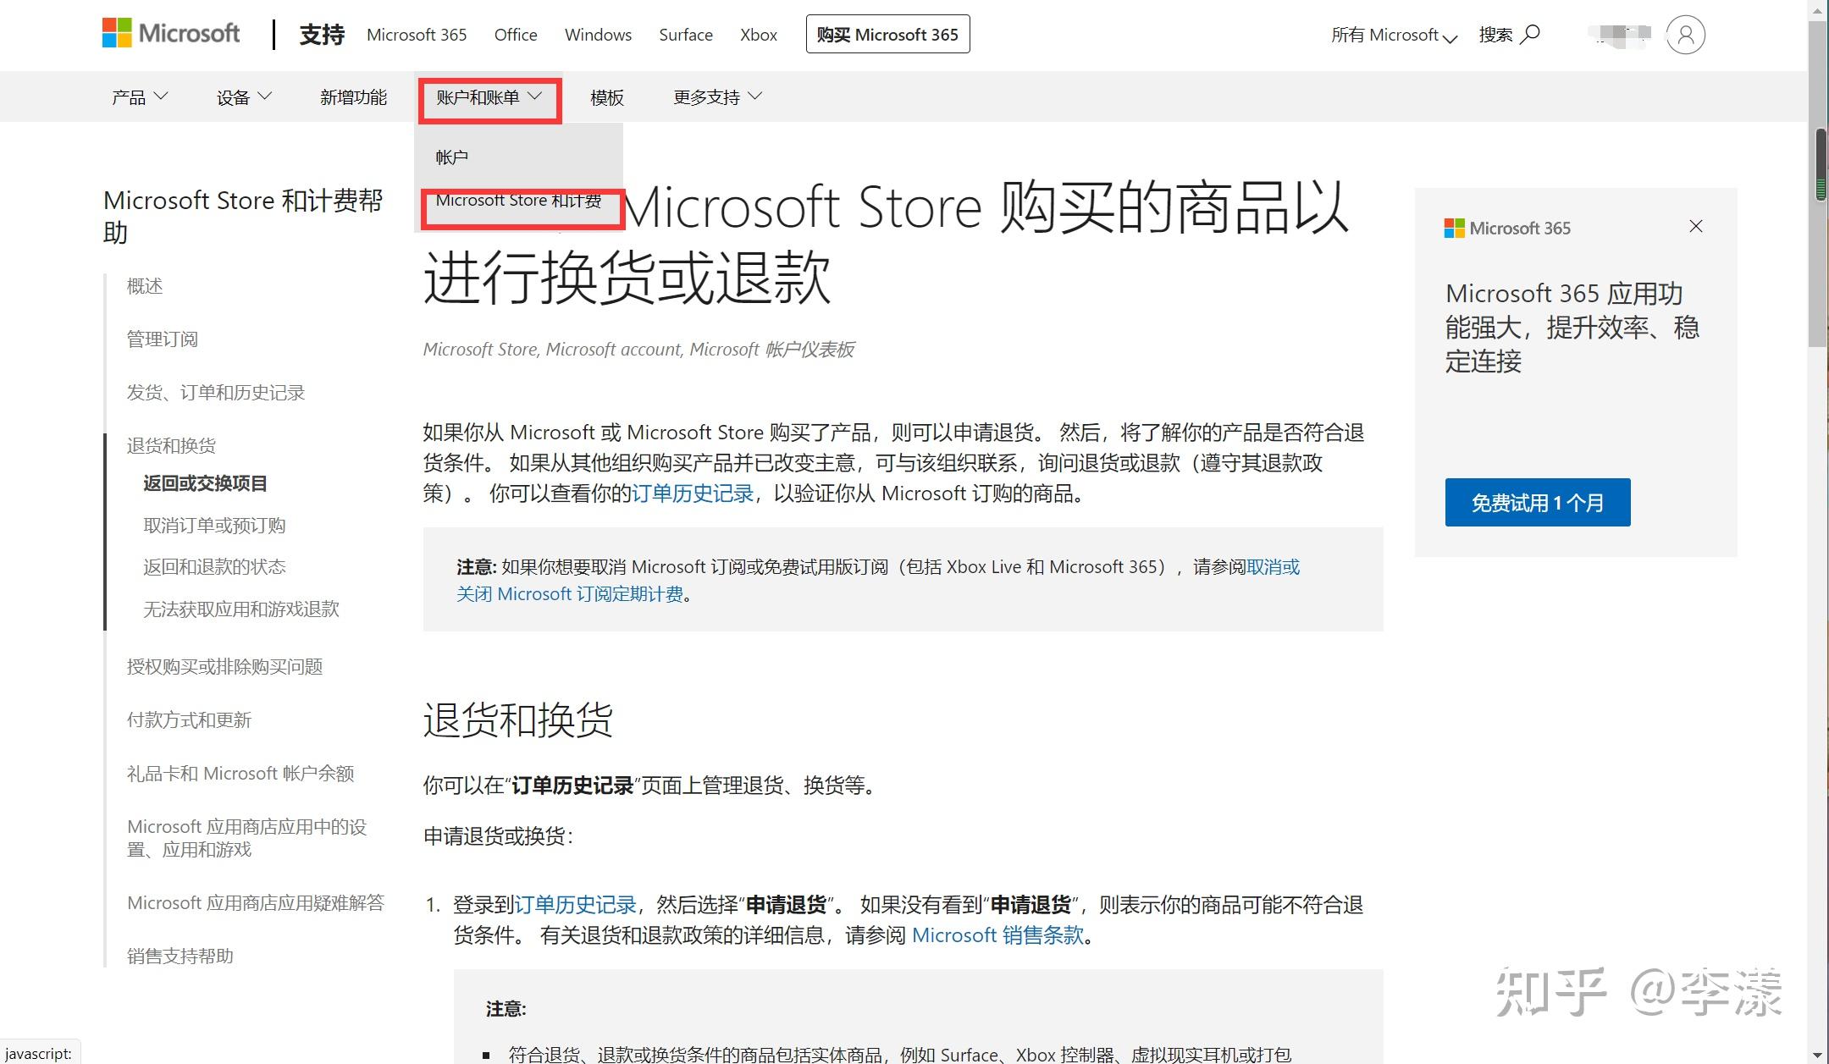The height and width of the screenshot is (1064, 1829).
Task: Go to Xbox in top nav
Action: click(759, 35)
